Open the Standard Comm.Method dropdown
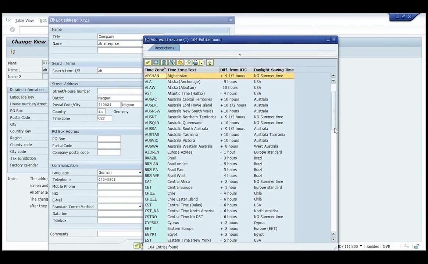The height and width of the screenshot is (264, 428). (140, 206)
